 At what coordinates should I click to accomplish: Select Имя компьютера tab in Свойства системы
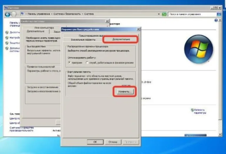pyautogui.click(x=44, y=28)
